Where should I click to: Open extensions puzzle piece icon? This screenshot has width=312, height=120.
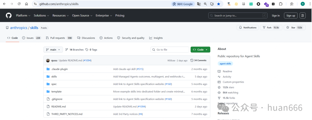coord(281,4)
